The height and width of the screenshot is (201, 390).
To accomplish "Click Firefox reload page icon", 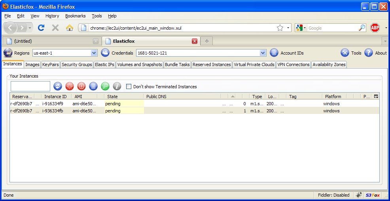I will [x=41, y=28].
